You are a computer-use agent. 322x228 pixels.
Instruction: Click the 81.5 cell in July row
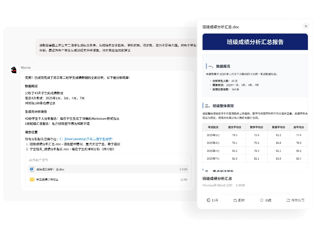point(234,159)
